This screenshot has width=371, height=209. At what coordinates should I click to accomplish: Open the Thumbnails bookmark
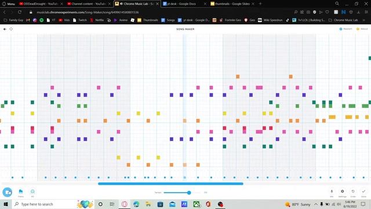click(x=148, y=20)
